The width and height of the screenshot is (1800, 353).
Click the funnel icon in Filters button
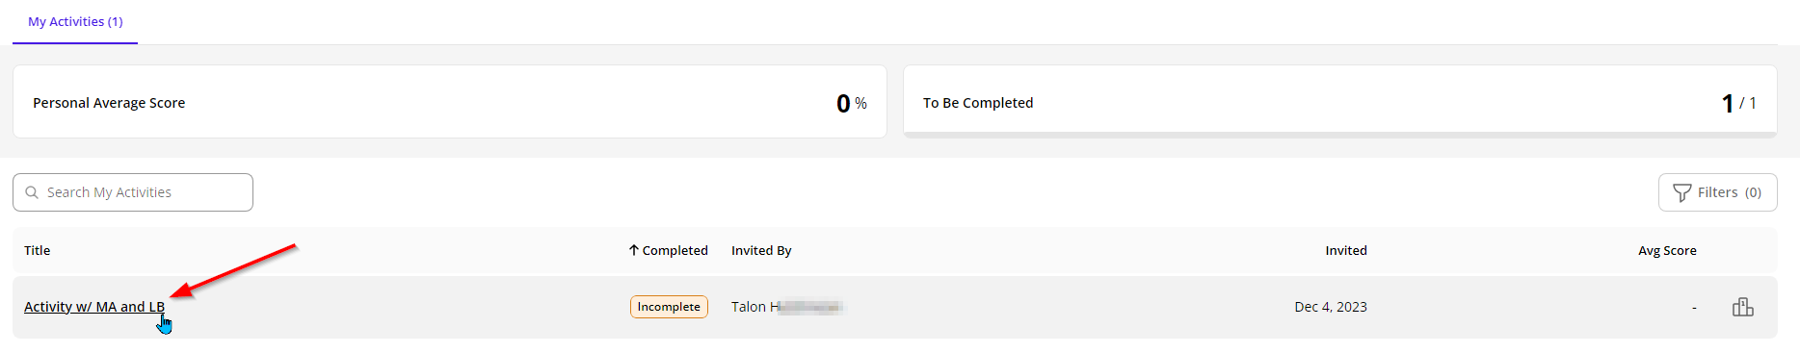point(1681,192)
